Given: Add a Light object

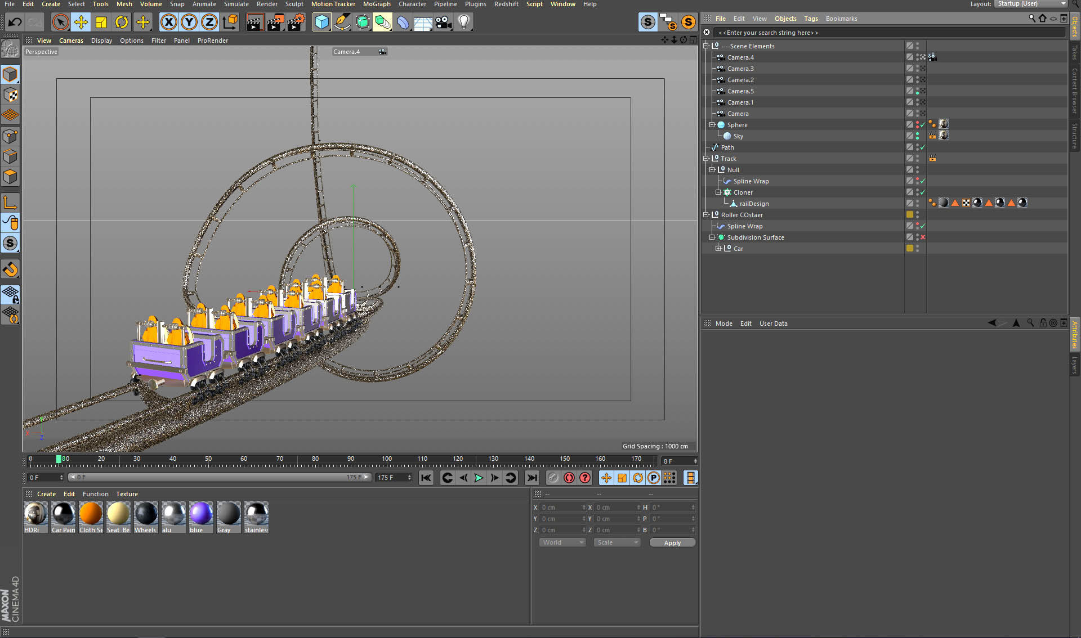Looking at the screenshot, I should [463, 23].
